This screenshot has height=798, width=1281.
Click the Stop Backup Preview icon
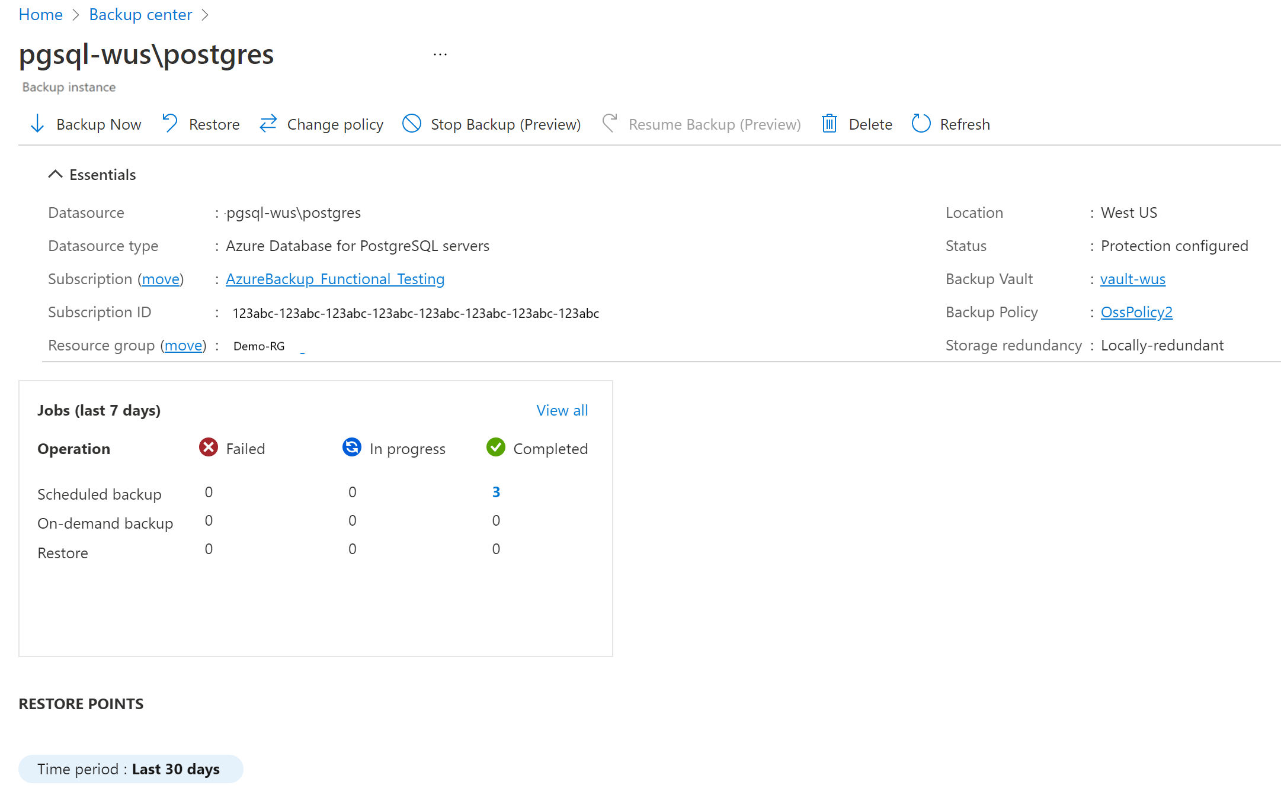coord(413,124)
